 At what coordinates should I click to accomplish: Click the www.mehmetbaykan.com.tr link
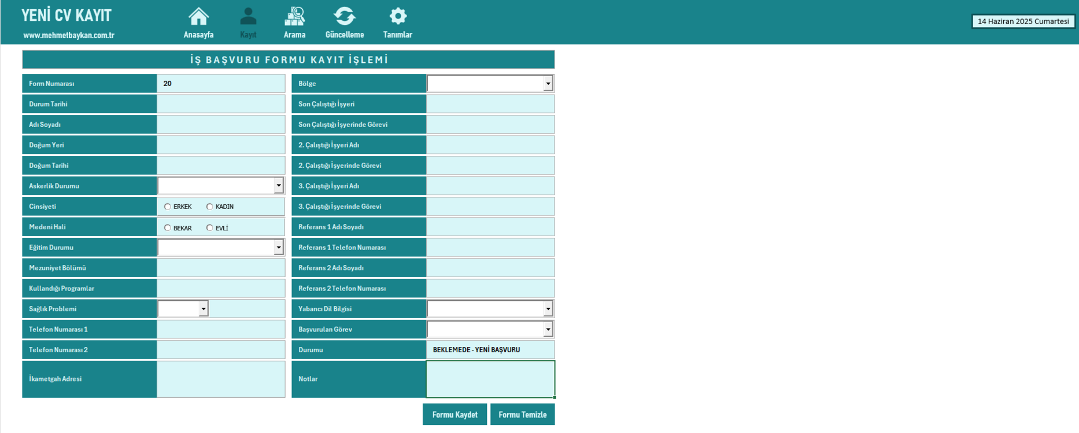69,35
